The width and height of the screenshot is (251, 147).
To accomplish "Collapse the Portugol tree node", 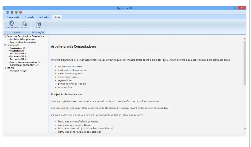I will (x=5, y=68).
